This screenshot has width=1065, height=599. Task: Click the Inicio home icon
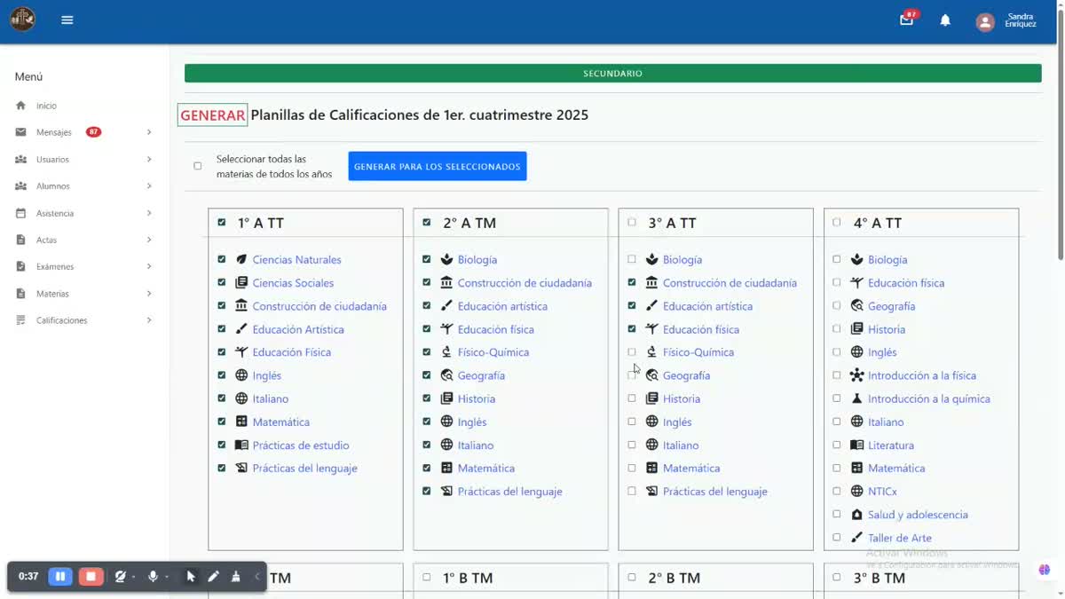coord(20,106)
